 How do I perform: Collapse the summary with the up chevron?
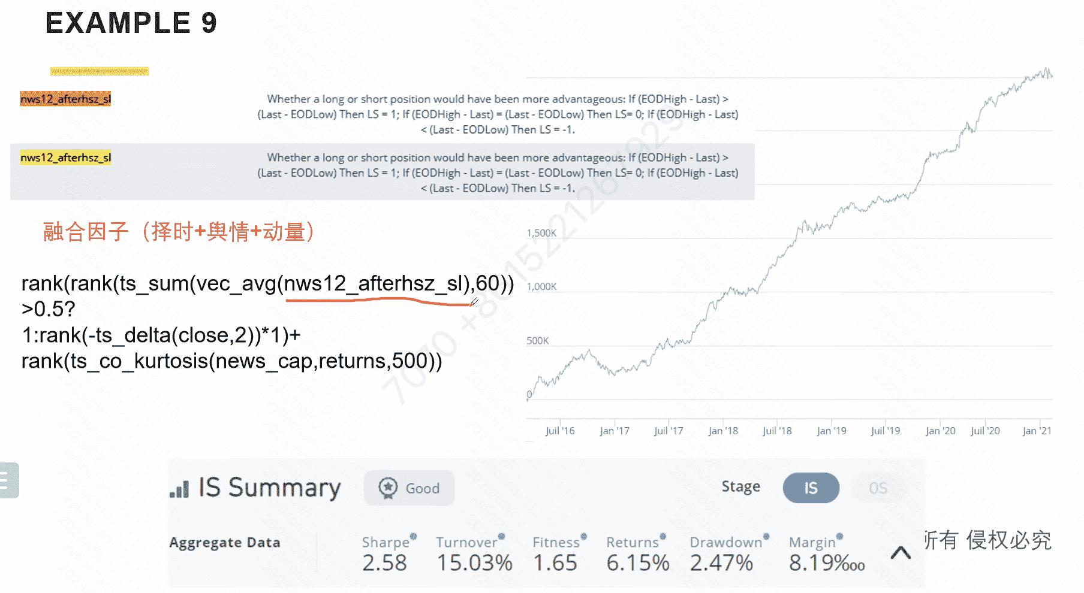pos(901,552)
